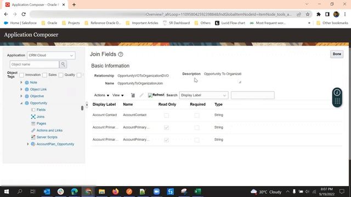The image size is (351, 197).
Task: Click the Done button
Action: pyautogui.click(x=337, y=54)
